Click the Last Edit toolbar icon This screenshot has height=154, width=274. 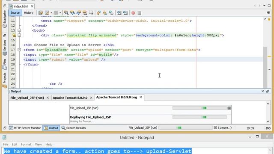[x=41, y=13]
